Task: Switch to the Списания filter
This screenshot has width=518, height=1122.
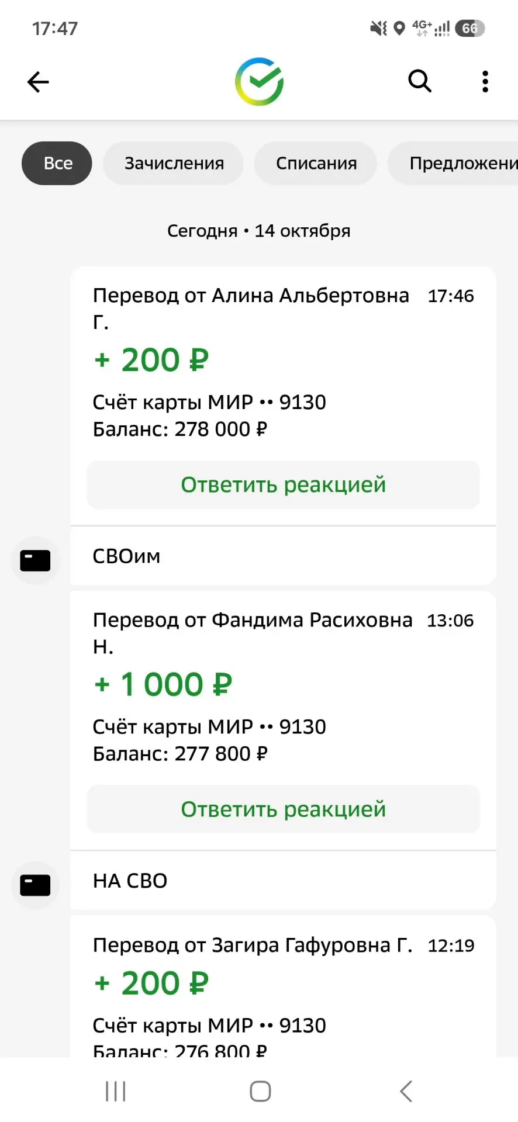Action: tap(316, 163)
